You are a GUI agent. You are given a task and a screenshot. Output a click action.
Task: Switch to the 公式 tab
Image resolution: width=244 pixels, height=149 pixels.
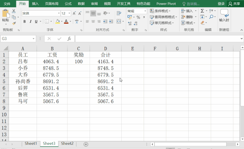coord(68,4)
